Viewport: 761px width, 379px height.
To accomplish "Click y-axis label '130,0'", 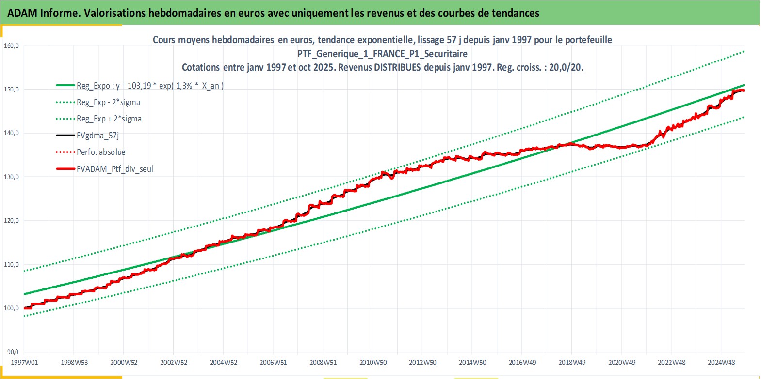I will coord(11,177).
